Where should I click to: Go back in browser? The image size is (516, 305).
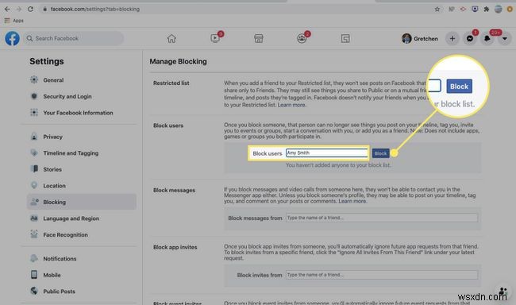pyautogui.click(x=7, y=10)
